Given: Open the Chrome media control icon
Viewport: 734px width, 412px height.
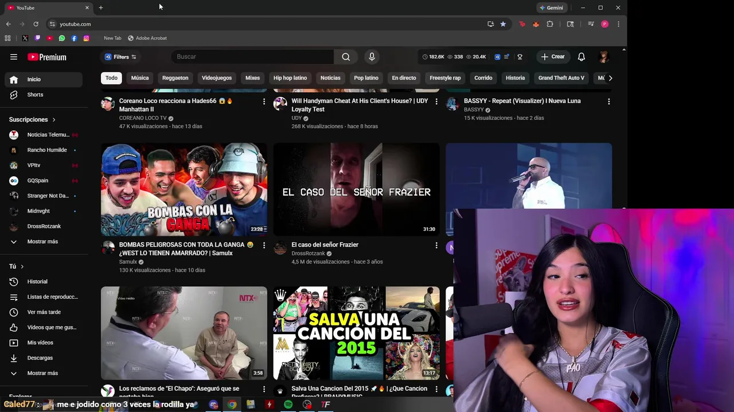Looking at the screenshot, I should [591, 24].
